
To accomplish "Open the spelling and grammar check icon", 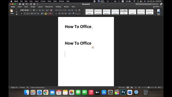I will [28, 88].
